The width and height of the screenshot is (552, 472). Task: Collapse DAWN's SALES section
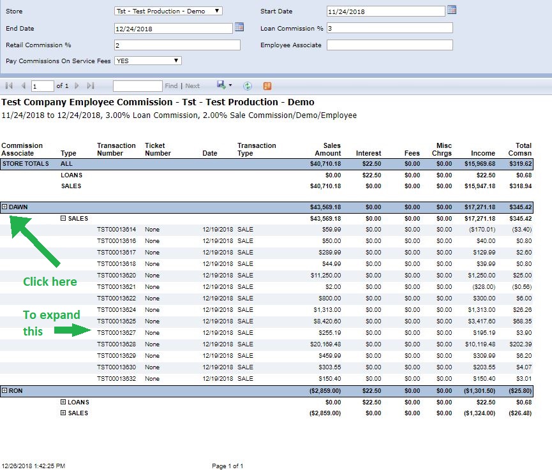coord(63,218)
